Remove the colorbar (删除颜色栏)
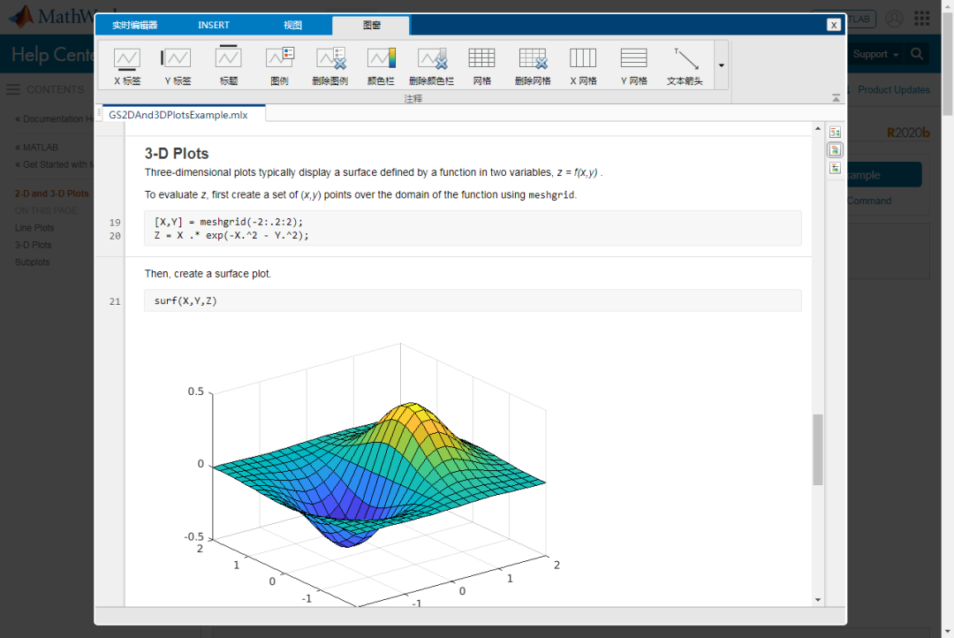This screenshot has width=954, height=638. click(431, 65)
